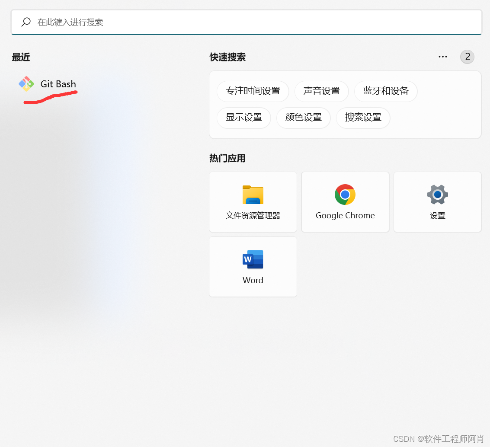Select 搜索设置 from quick searches
The image size is (490, 447).
(x=363, y=118)
